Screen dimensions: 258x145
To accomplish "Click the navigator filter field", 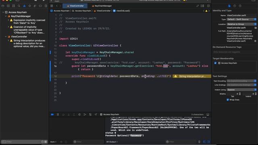I will tap(24, 142).
